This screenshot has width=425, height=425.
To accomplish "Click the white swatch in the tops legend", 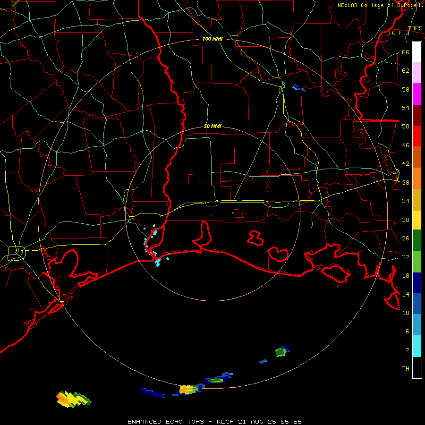I will pos(417,52).
